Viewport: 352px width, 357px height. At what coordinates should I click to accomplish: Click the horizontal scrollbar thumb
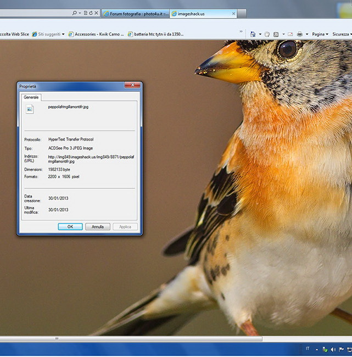(x=131, y=338)
